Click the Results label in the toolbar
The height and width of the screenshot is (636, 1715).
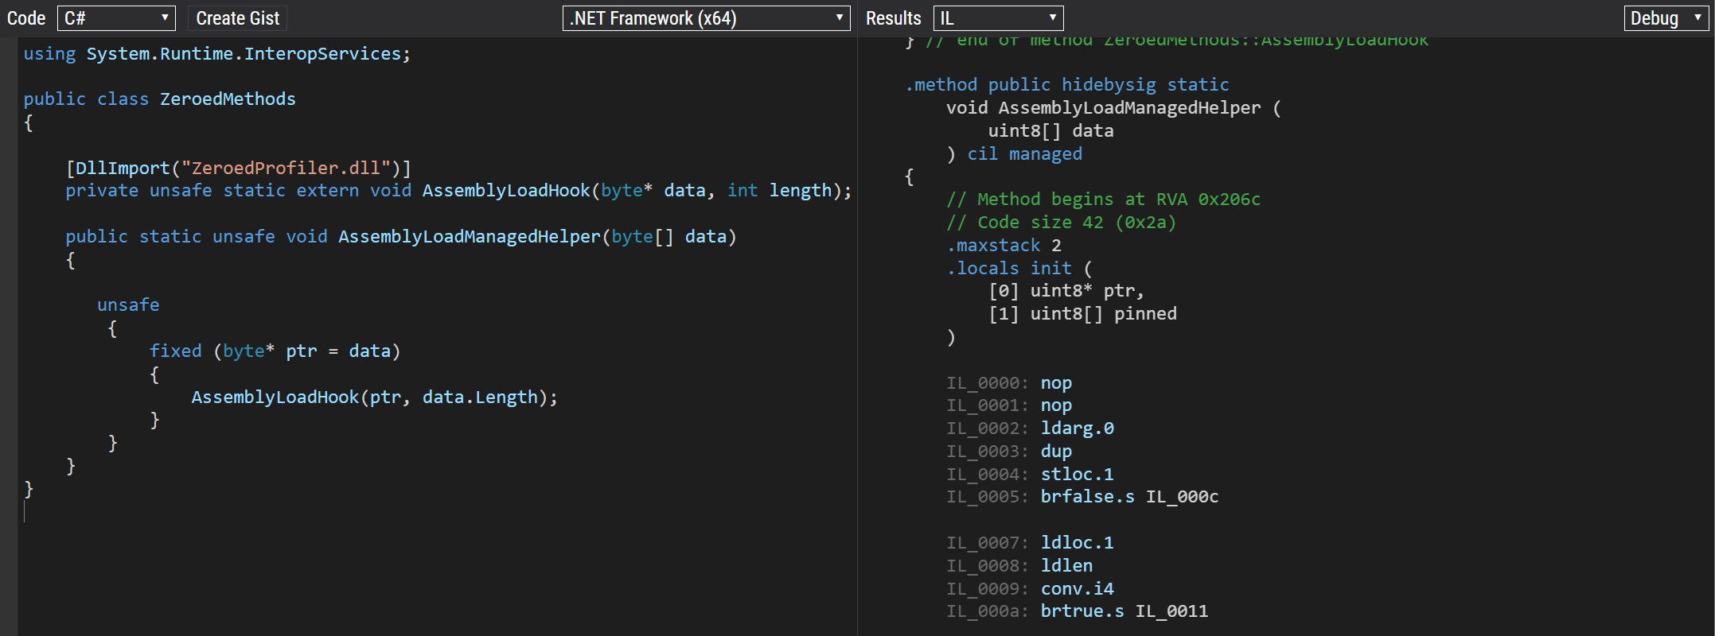pyautogui.click(x=893, y=18)
